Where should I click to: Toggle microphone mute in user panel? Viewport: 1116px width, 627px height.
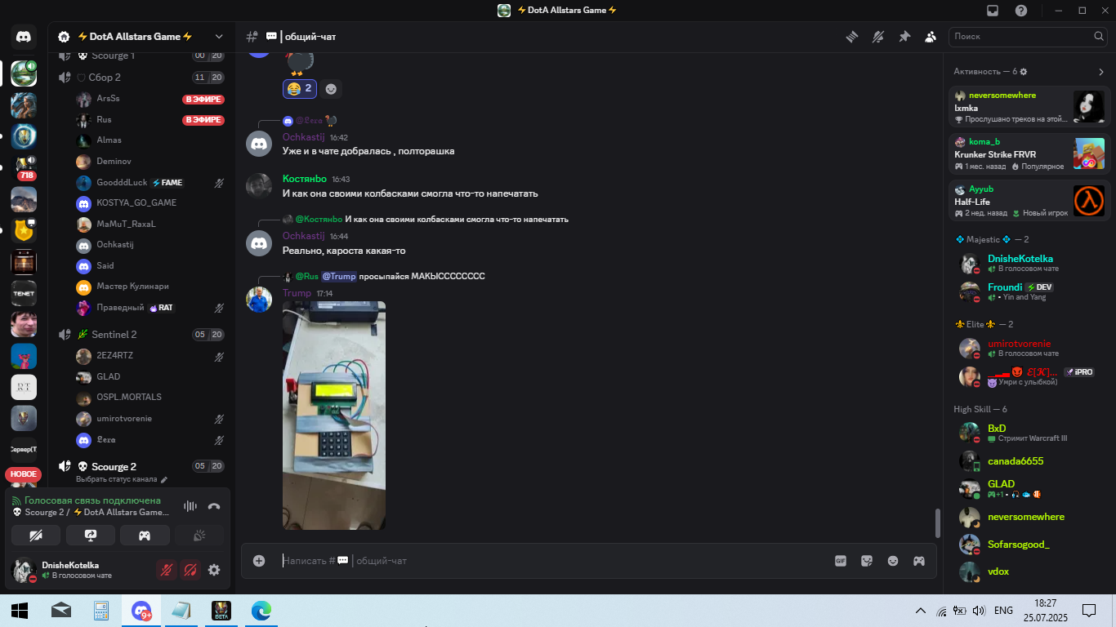[x=167, y=570]
